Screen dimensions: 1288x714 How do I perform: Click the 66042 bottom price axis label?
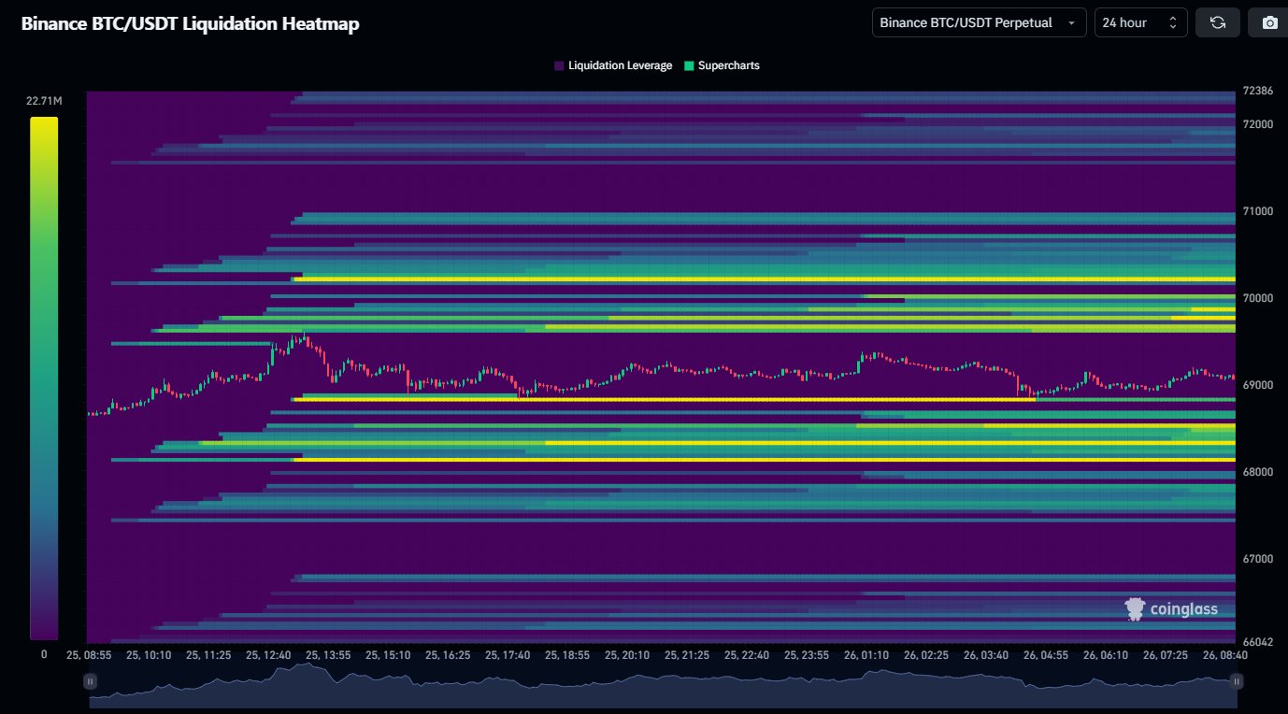(1256, 642)
